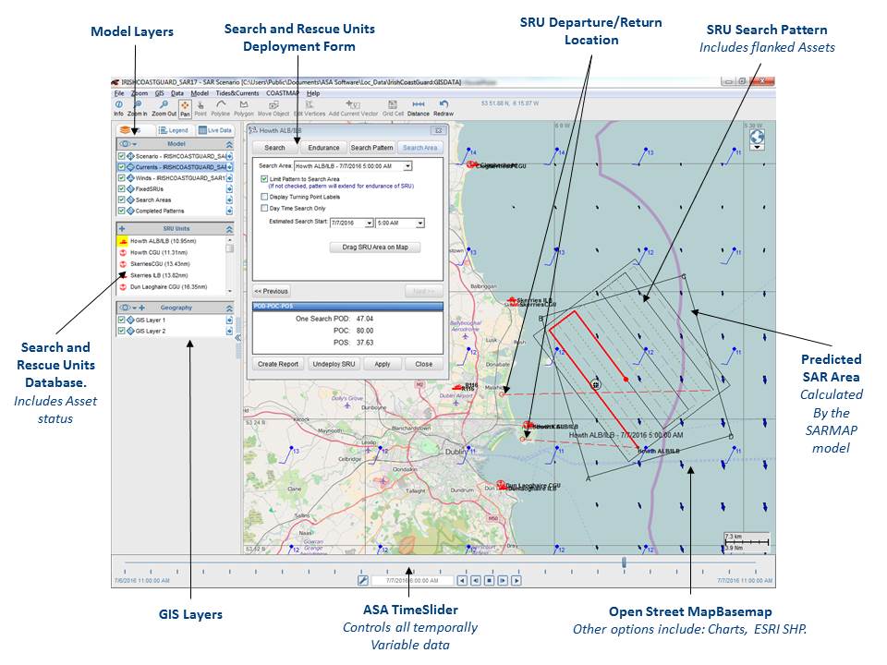Click the Add Current Vector tool

353,109
